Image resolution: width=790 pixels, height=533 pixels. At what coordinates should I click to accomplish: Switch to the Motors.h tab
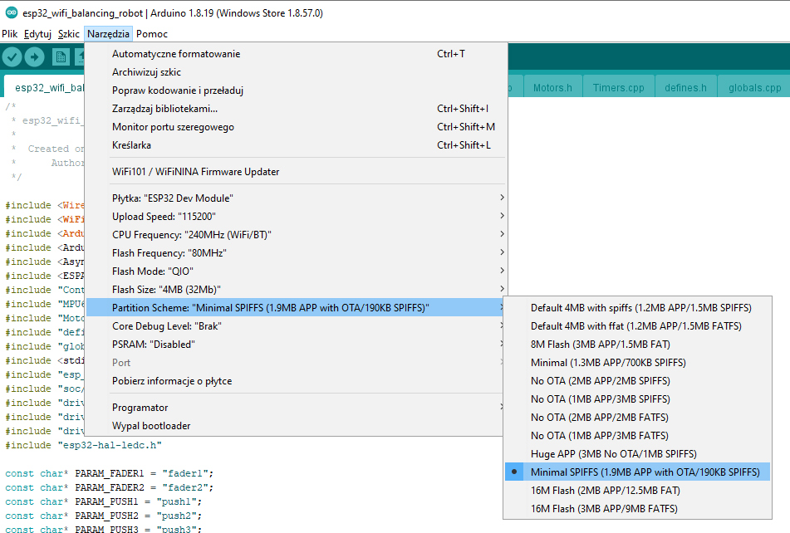pyautogui.click(x=552, y=87)
